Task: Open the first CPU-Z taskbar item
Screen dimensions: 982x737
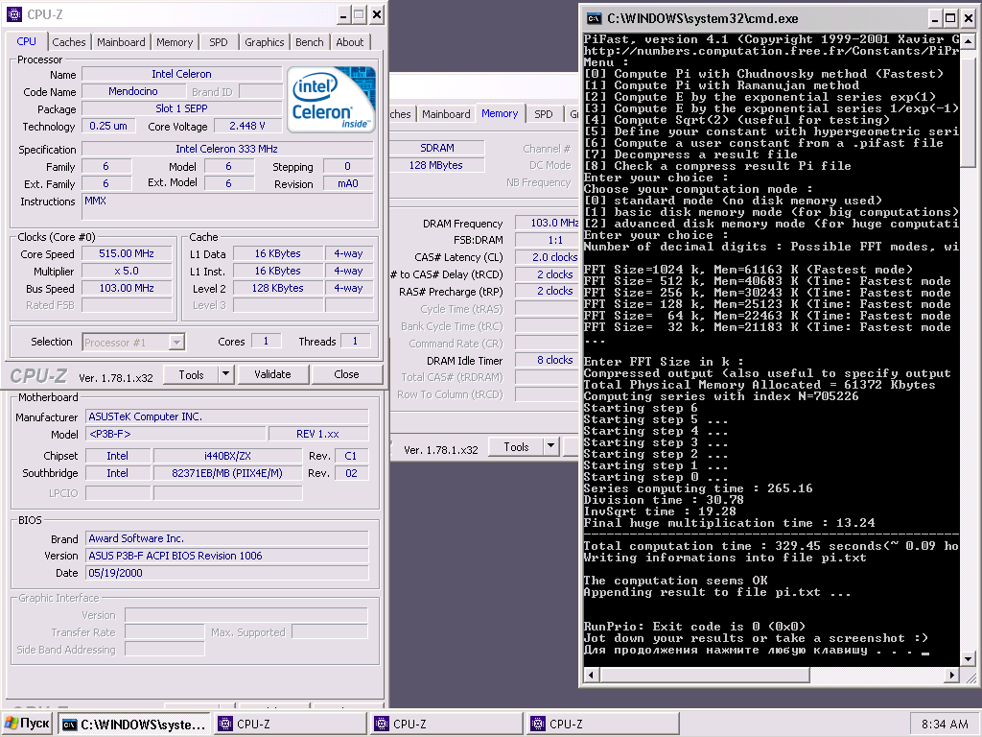Action: (x=290, y=724)
